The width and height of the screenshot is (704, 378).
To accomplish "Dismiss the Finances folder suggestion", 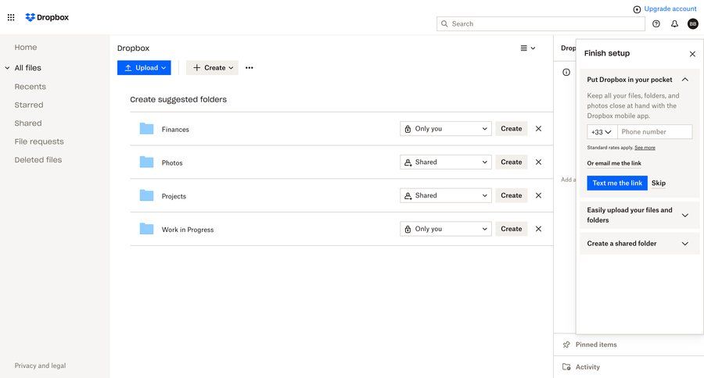I will [x=538, y=129].
